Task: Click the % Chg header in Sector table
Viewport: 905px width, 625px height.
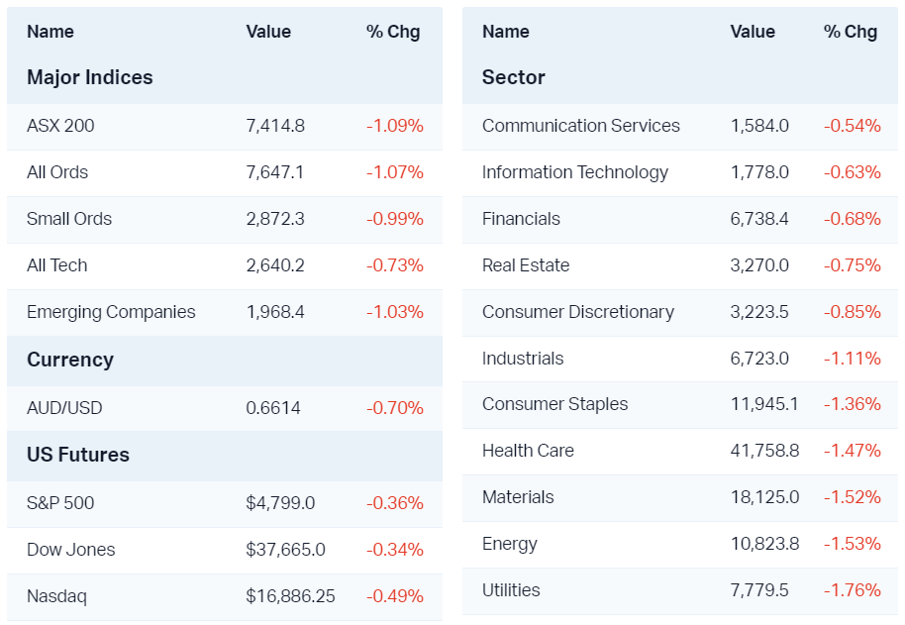Action: click(x=850, y=32)
